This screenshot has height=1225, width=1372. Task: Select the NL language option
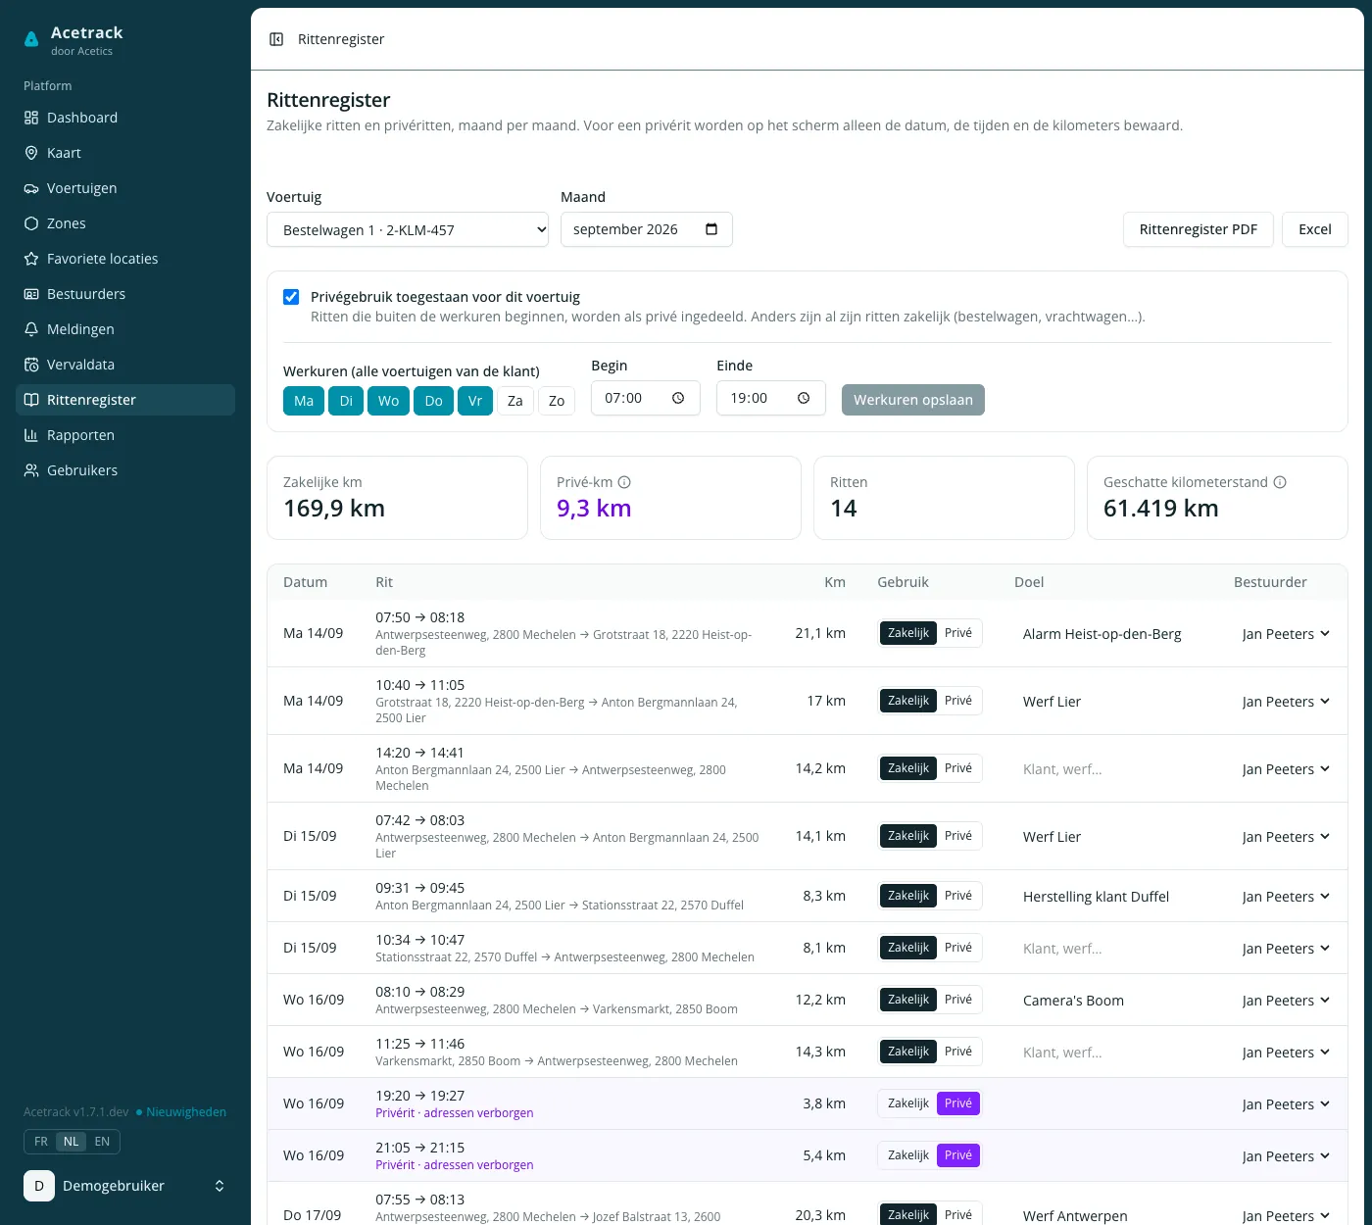click(72, 1142)
